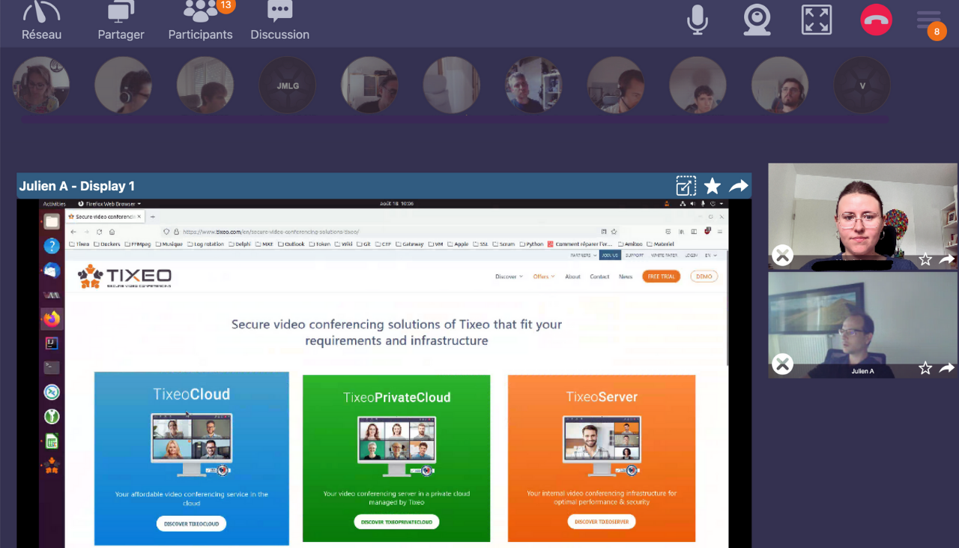Mute the microphone in the top bar
The width and height of the screenshot is (959, 548).
(698, 20)
